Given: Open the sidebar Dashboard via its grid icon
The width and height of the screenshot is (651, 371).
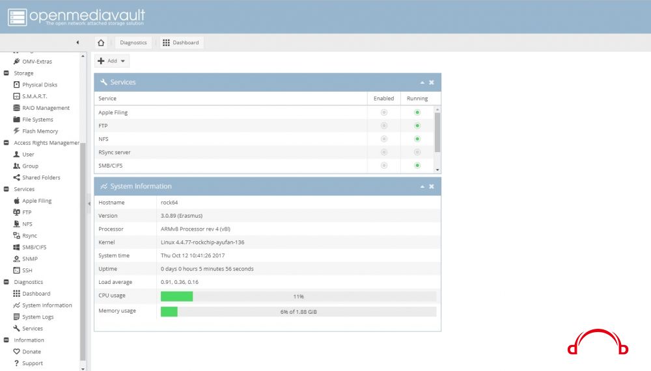Looking at the screenshot, I should coord(17,294).
